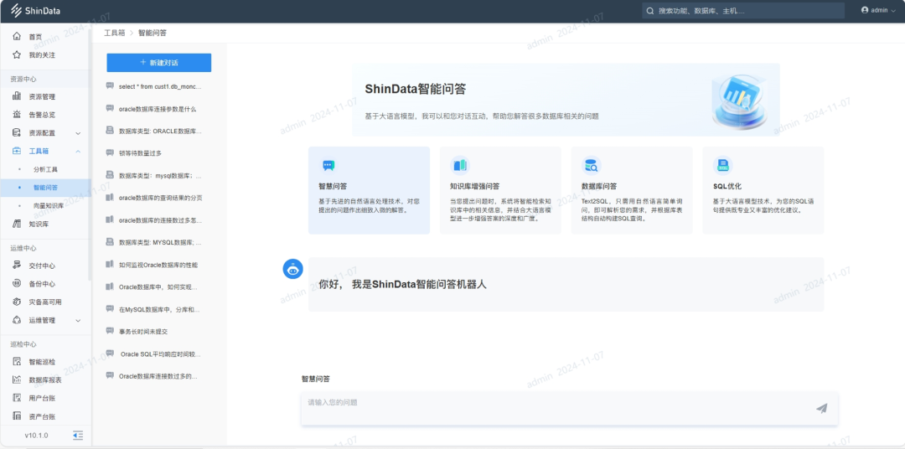Open the 'Oracle SQL平均响应时间较' conversation
905x449 pixels.
coord(158,354)
